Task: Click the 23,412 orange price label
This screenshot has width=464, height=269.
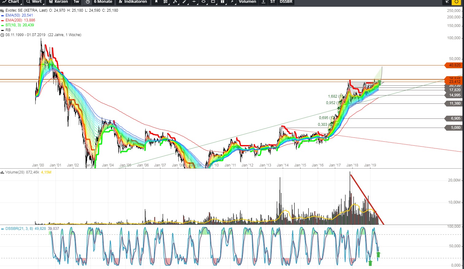Action: click(453, 82)
